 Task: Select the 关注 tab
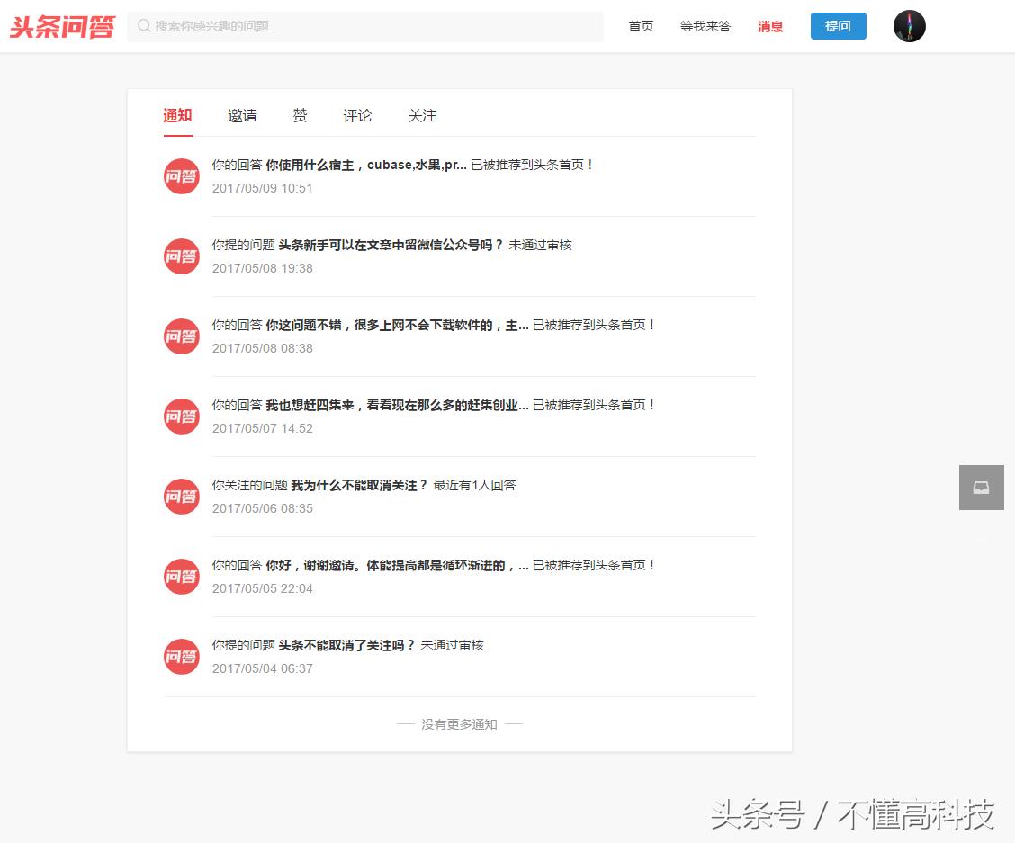[421, 115]
